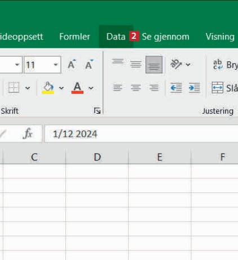The width and height of the screenshot is (238, 260).
Task: Increase the cell indent
Action: pyautogui.click(x=194, y=88)
